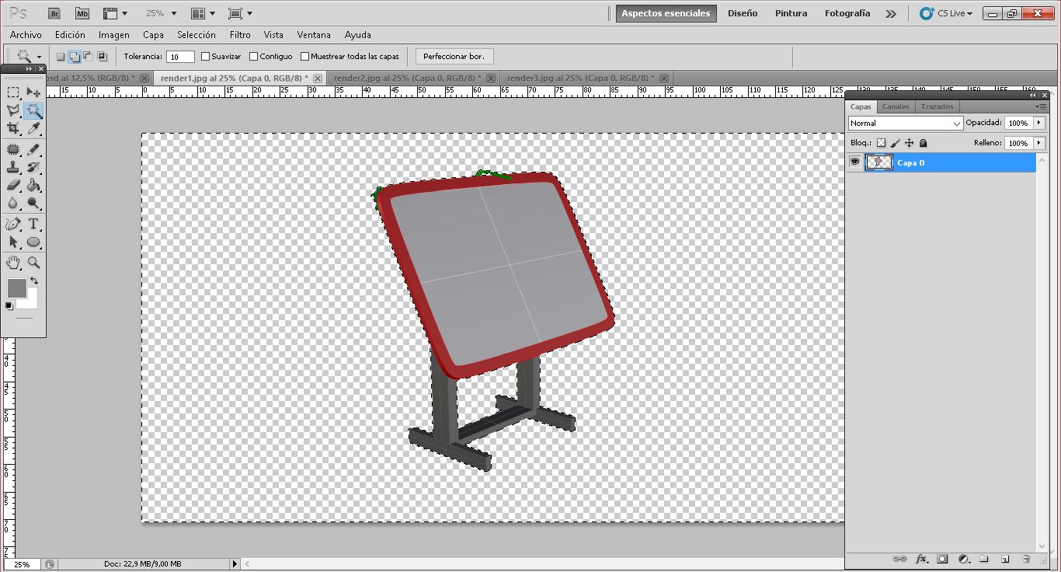This screenshot has height=572, width=1061.
Task: Switch to the render2.jpg document tab
Action: pos(414,78)
